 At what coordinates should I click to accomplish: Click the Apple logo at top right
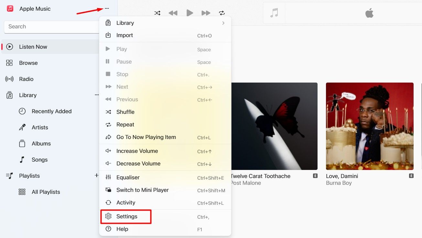(369, 13)
